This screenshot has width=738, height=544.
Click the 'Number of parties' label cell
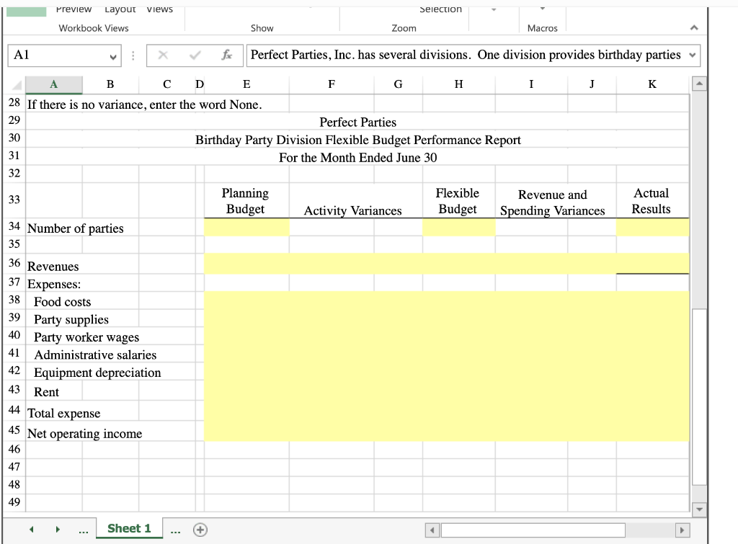pyautogui.click(x=75, y=228)
